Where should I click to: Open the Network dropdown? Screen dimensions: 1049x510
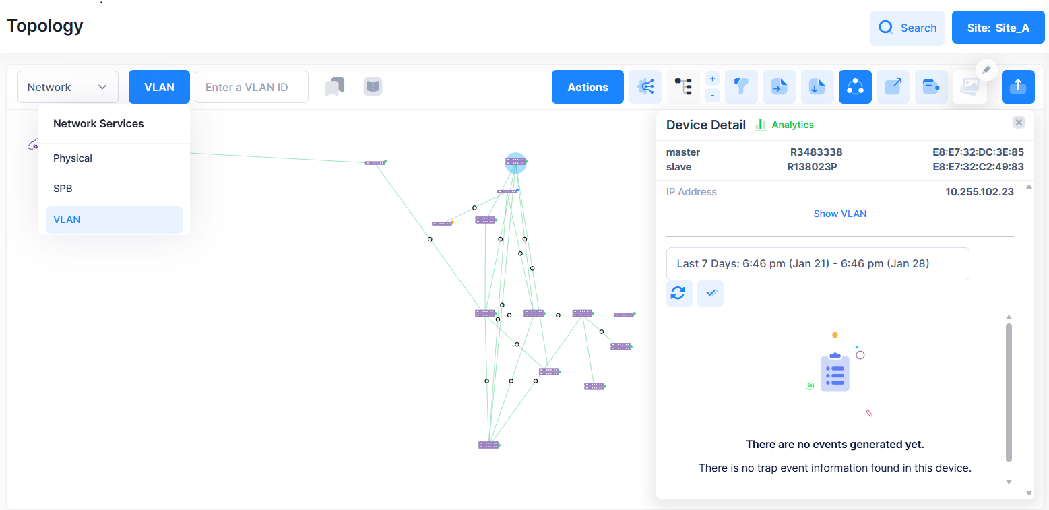pos(67,87)
